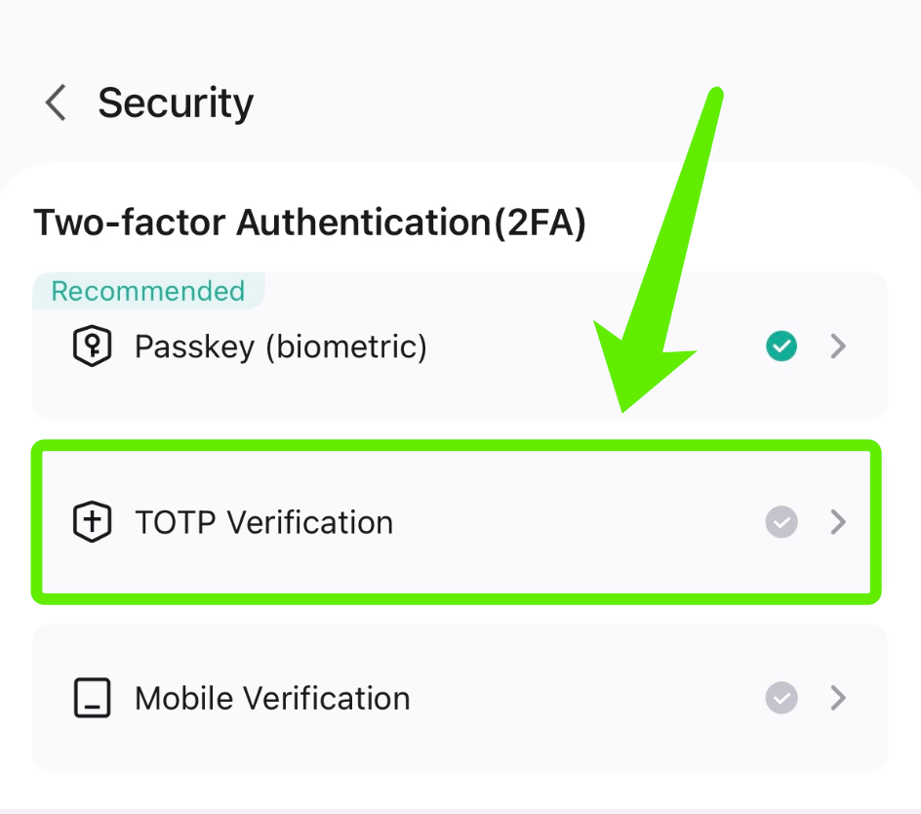Expand the TOTP Verification row chevron

click(x=837, y=522)
